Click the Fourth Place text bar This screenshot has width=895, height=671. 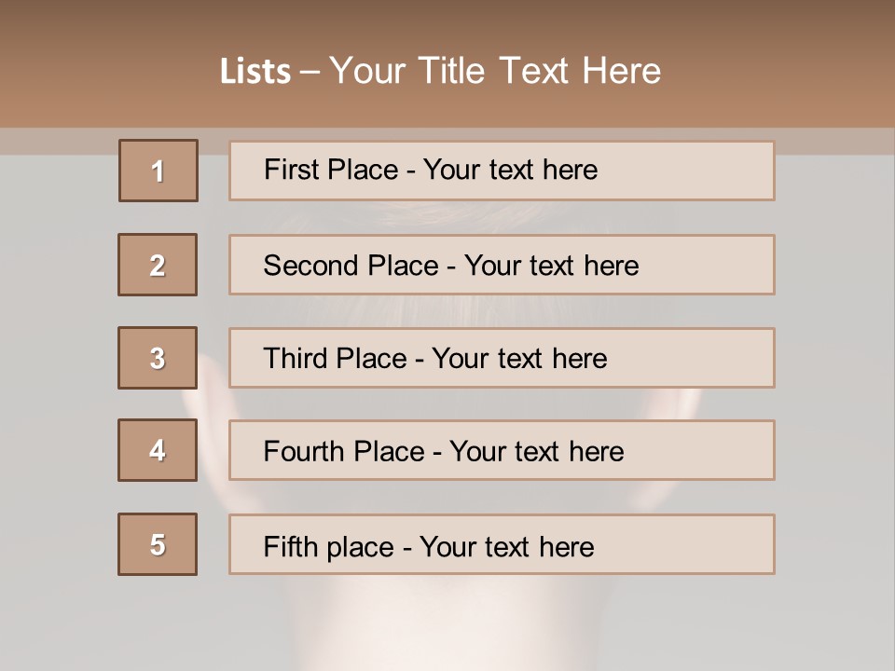(502, 450)
